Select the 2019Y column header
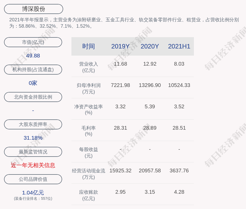 [120, 46]
